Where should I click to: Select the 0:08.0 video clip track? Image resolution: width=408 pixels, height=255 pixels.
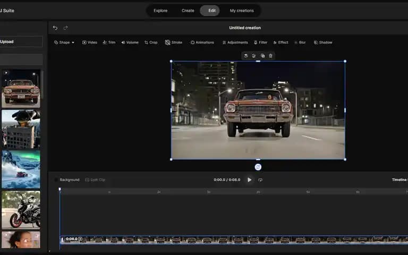coord(234,240)
